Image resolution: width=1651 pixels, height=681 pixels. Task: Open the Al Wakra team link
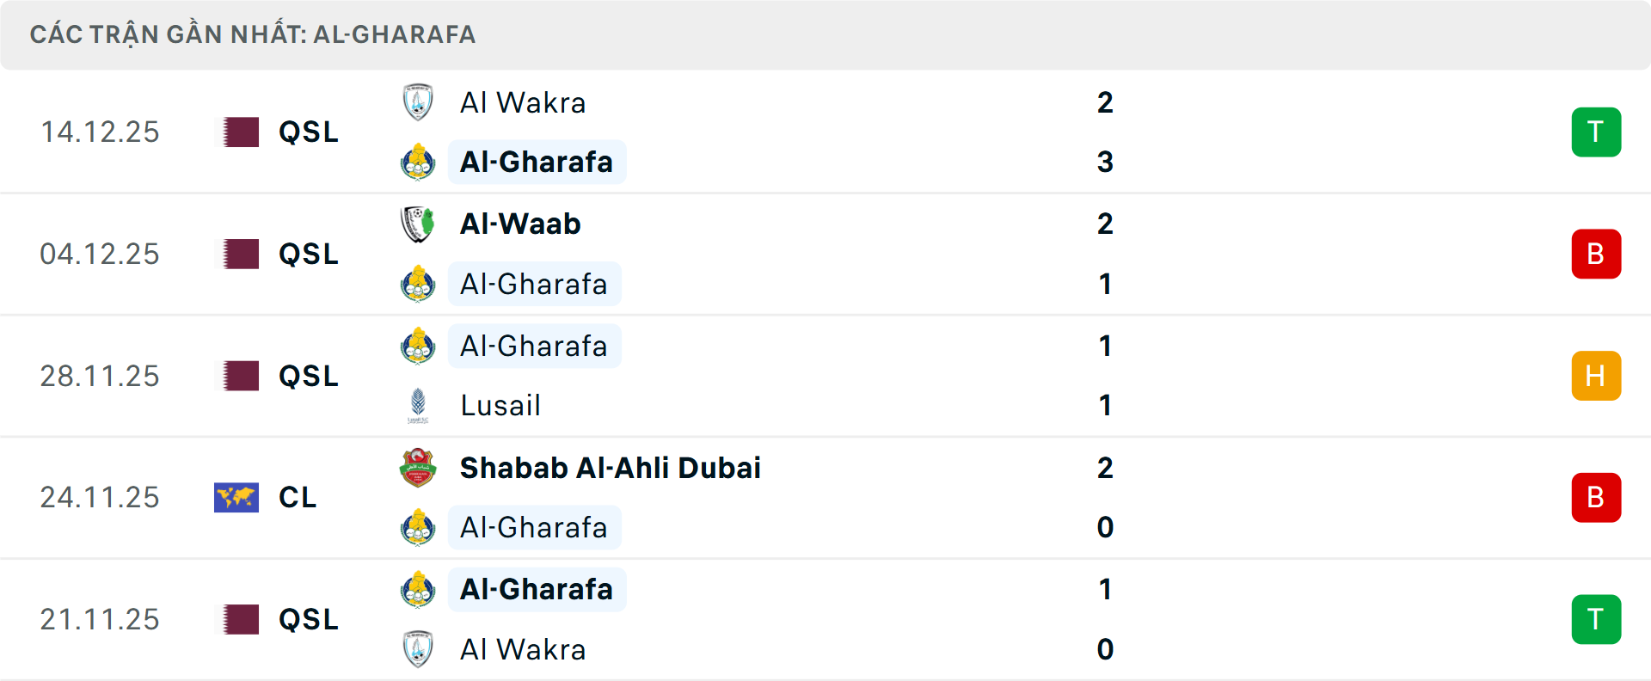(x=523, y=102)
